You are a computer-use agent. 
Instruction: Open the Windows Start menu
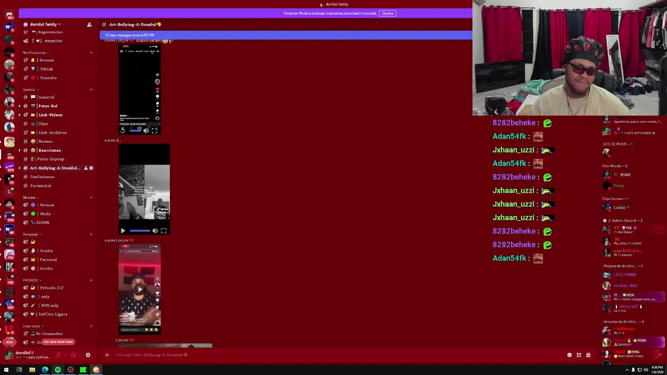coord(6,370)
